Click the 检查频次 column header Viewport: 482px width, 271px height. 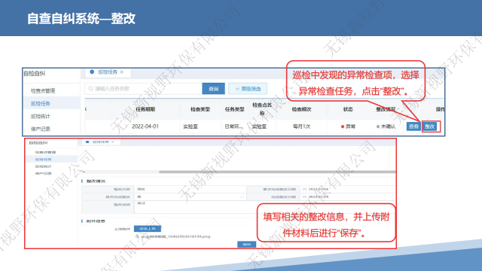tap(301, 109)
